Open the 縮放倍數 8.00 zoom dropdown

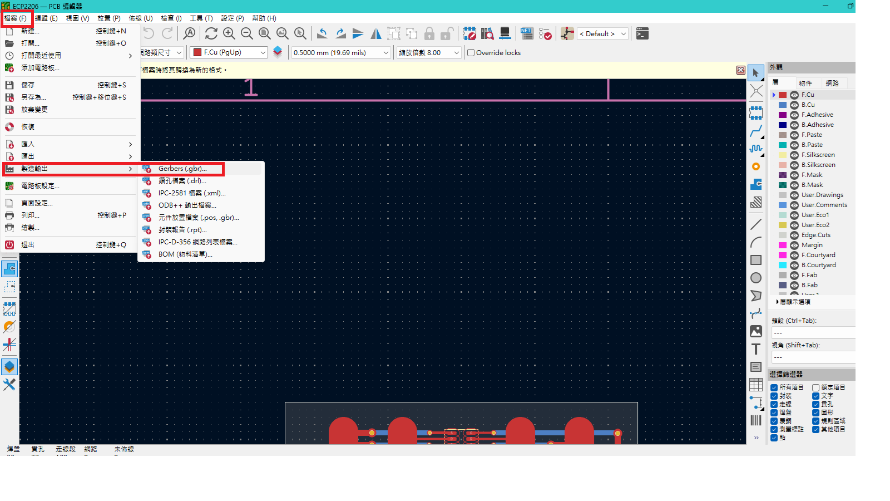point(429,52)
